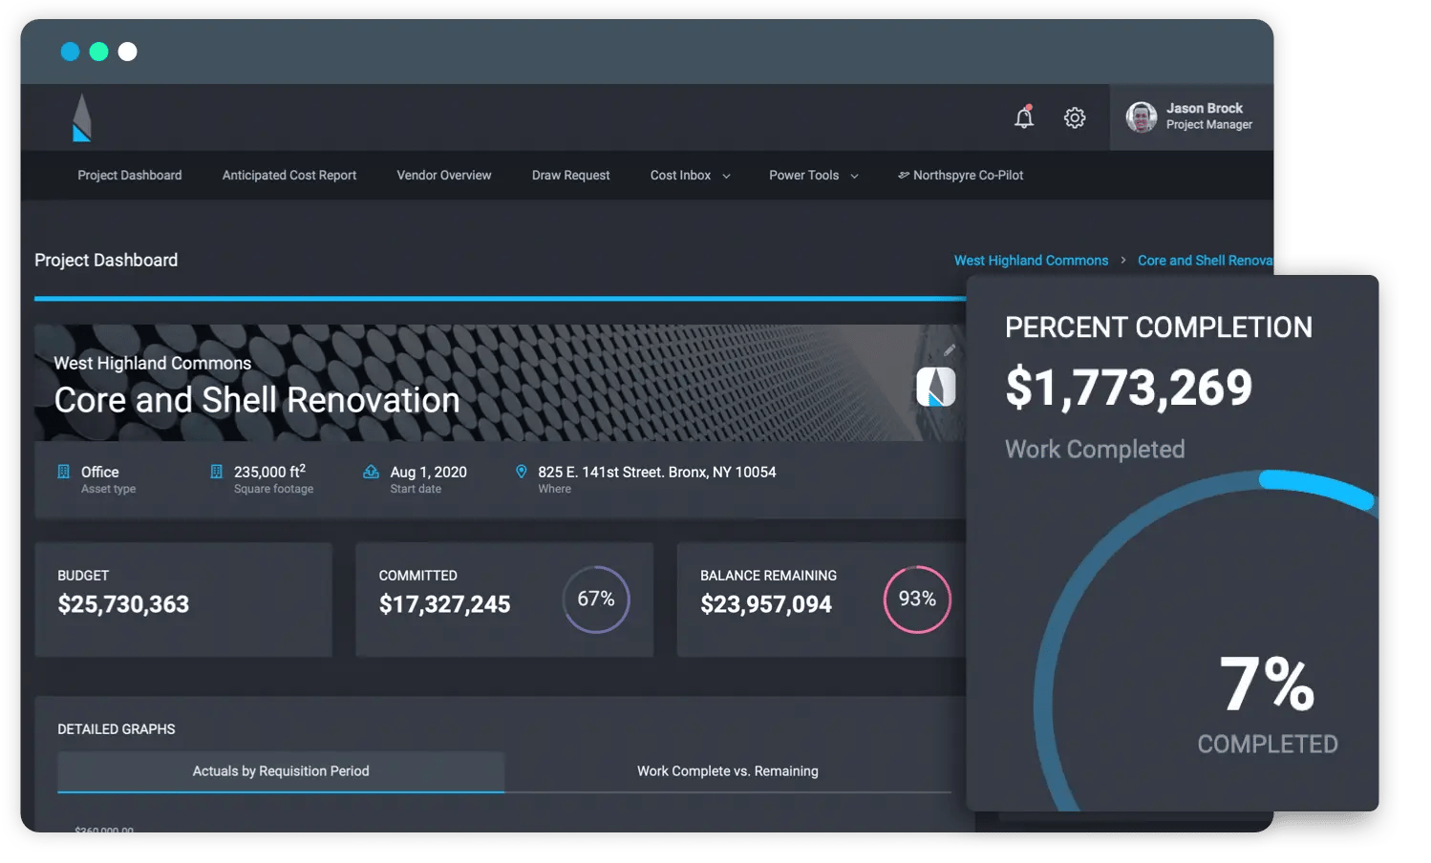Image resolution: width=1431 pixels, height=863 pixels.
Task: Open Draw Request page
Action: [x=570, y=176]
